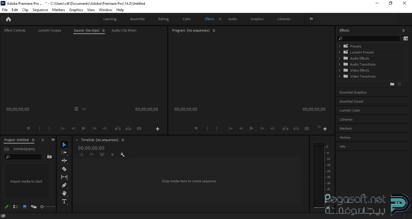Click the Overwrite button in Source monitor
This screenshot has height=219, width=412.
click(x=128, y=128)
